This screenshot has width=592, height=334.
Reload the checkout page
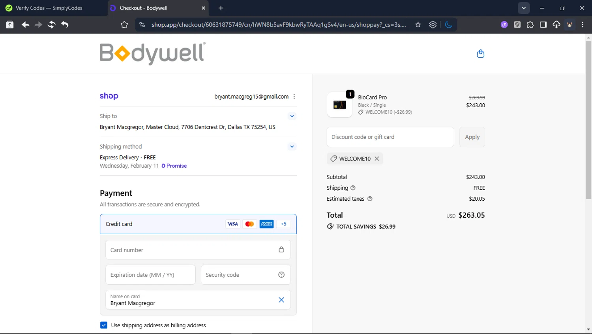click(x=51, y=24)
